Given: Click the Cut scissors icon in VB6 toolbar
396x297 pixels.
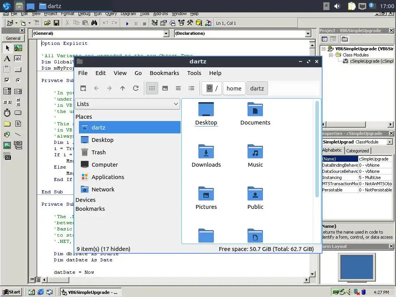Looking at the screenshot, I should click(67, 23).
